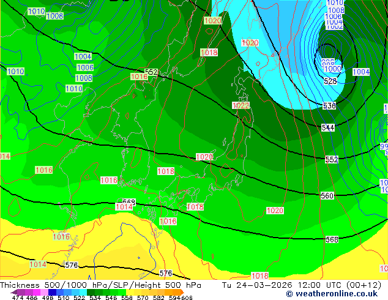Click the black 568 height contour label
Screen dimensions: 388x300
[x=332, y=239]
